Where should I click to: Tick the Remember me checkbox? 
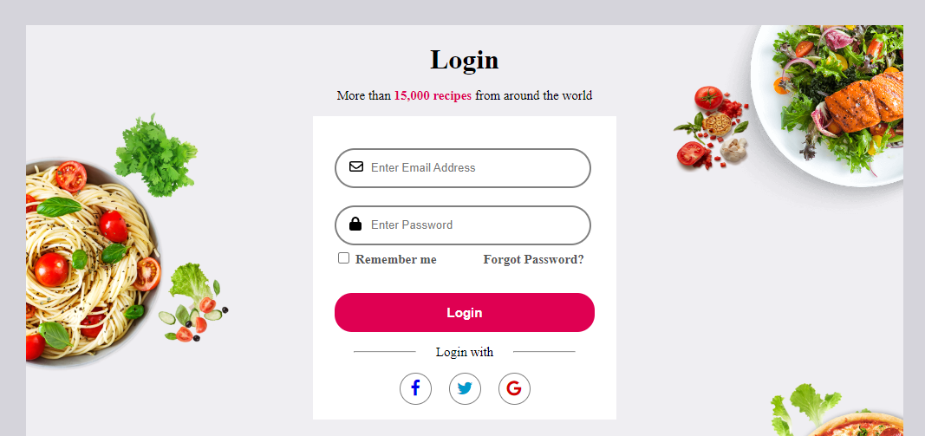coord(343,257)
